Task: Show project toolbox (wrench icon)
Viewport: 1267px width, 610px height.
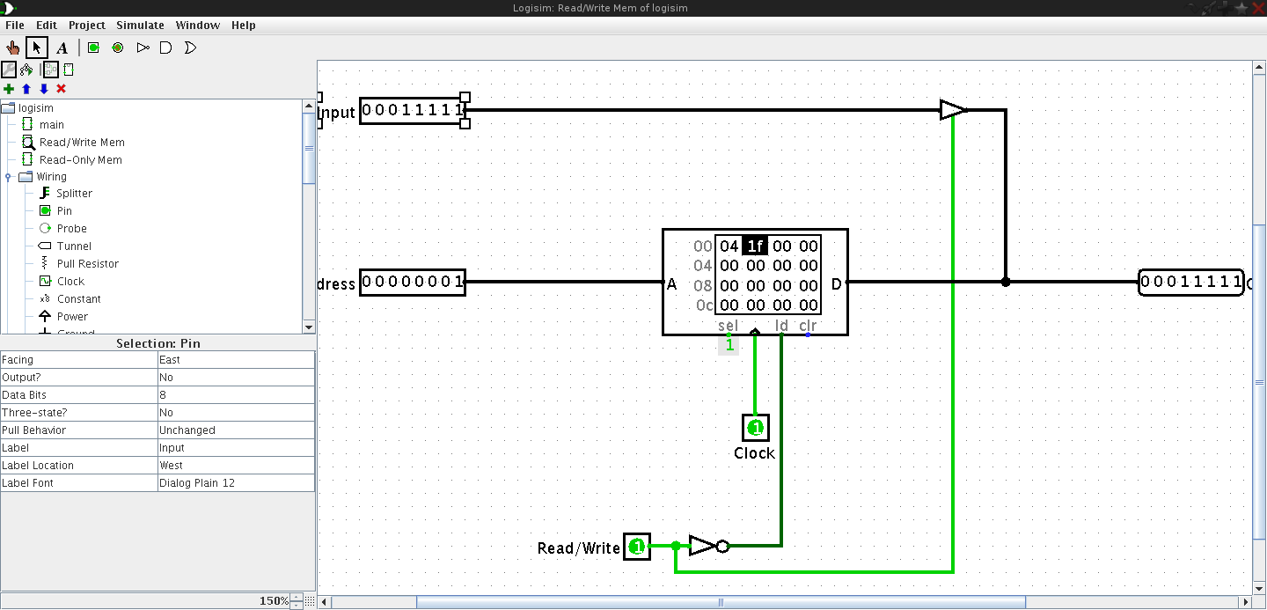Action: [x=9, y=70]
